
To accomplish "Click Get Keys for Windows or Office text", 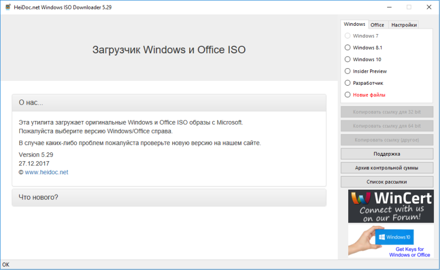I will [x=410, y=252].
